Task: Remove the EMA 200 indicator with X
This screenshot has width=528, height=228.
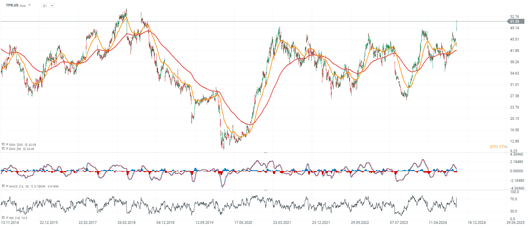Action: click(x=7, y=144)
